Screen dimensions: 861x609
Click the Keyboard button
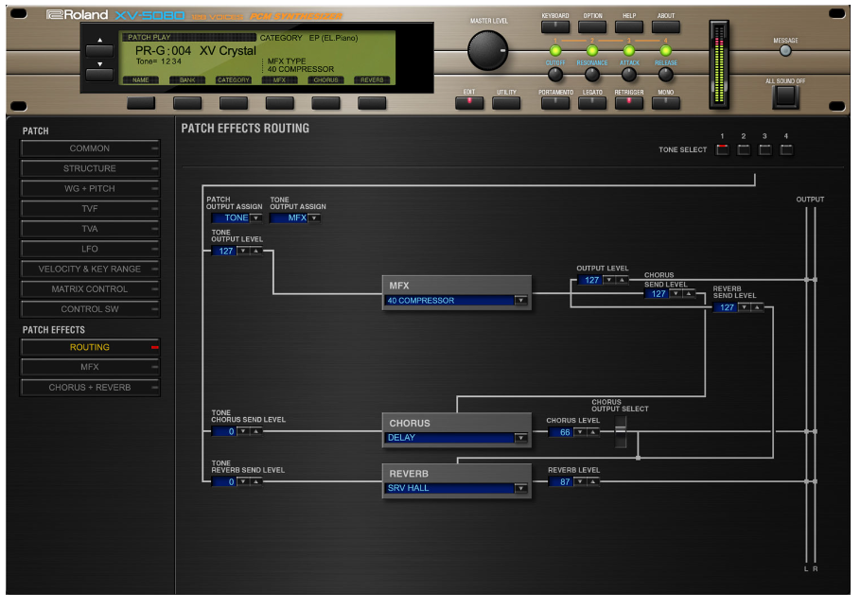[555, 26]
